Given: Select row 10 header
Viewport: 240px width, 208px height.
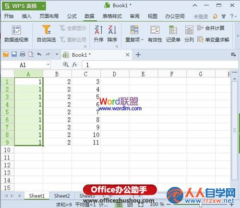Looking at the screenshot, I should coord(7,150).
